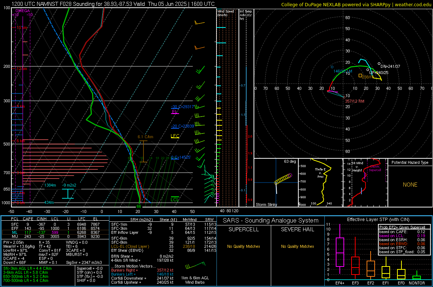Click the Classic Supercell label
This screenshot has width=433, height=287.
coord(375,168)
